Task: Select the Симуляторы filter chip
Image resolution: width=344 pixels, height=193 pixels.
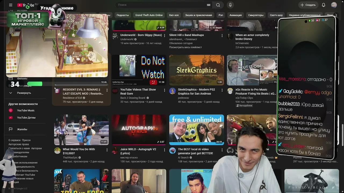Action: pyautogui.click(x=256, y=15)
